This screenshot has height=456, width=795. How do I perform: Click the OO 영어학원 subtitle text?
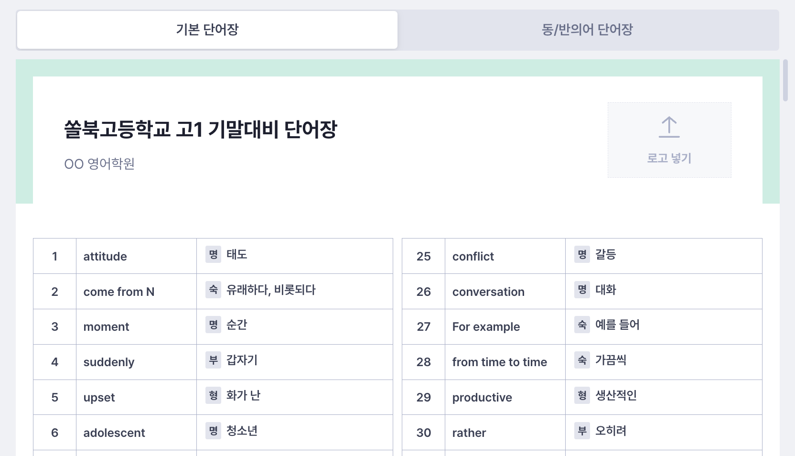click(99, 164)
